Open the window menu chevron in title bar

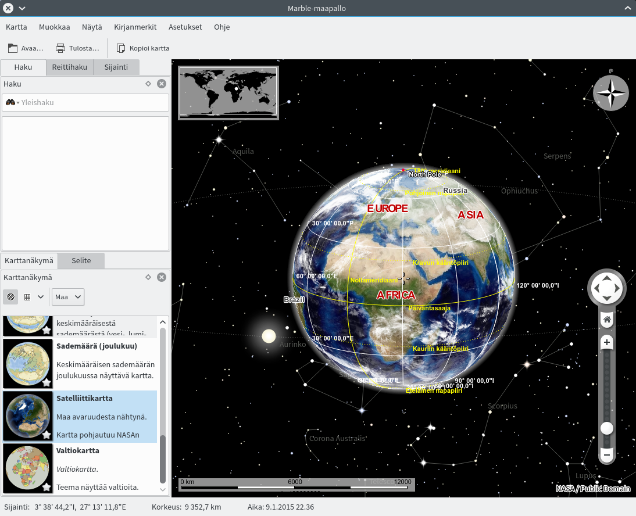click(22, 8)
